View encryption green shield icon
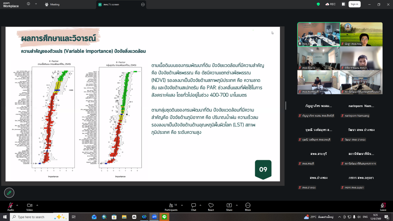The height and width of the screenshot is (221, 393). point(318,4)
